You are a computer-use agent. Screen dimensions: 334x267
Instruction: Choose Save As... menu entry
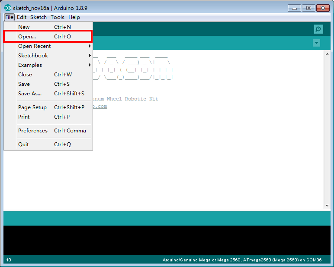pos(48,94)
